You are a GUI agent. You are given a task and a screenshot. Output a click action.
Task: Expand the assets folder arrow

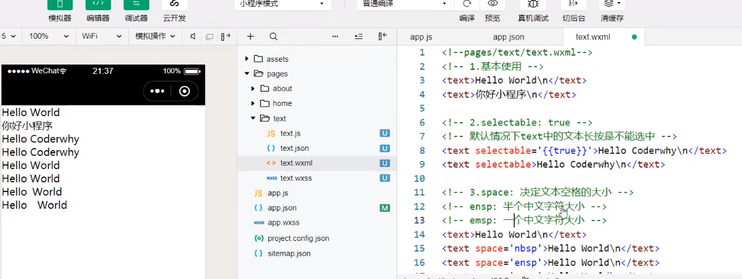pyautogui.click(x=246, y=59)
